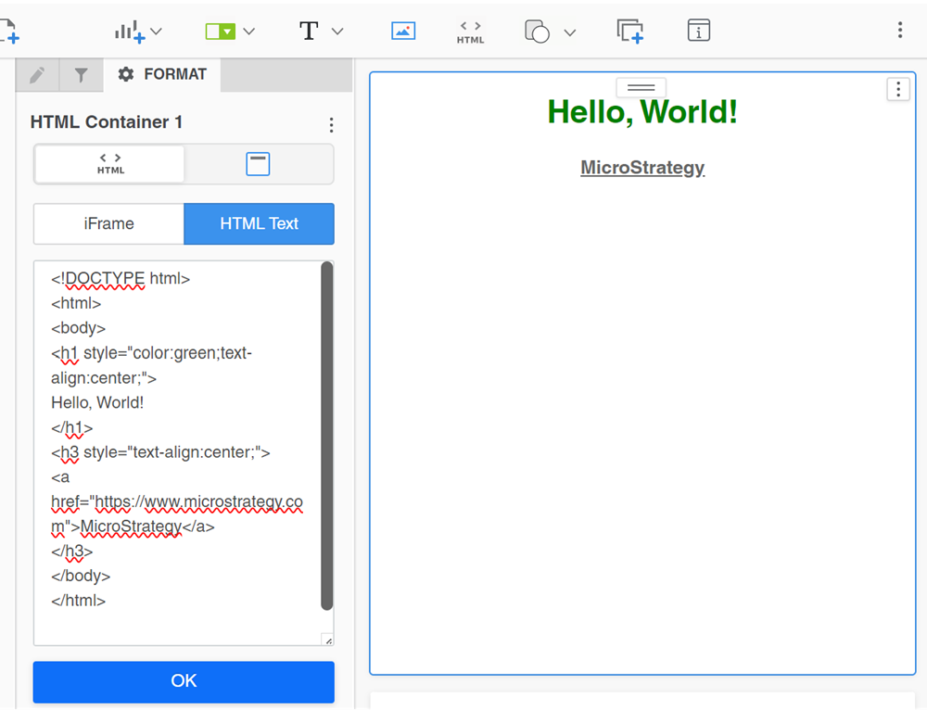Switch to the FORMAT tab
The width and height of the screenshot is (927, 710).
point(163,74)
